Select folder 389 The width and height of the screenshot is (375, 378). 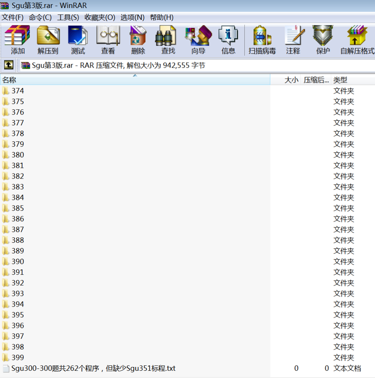(x=18, y=251)
